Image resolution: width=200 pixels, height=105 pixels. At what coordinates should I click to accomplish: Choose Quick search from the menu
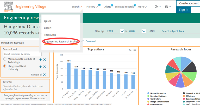pos(47,21)
